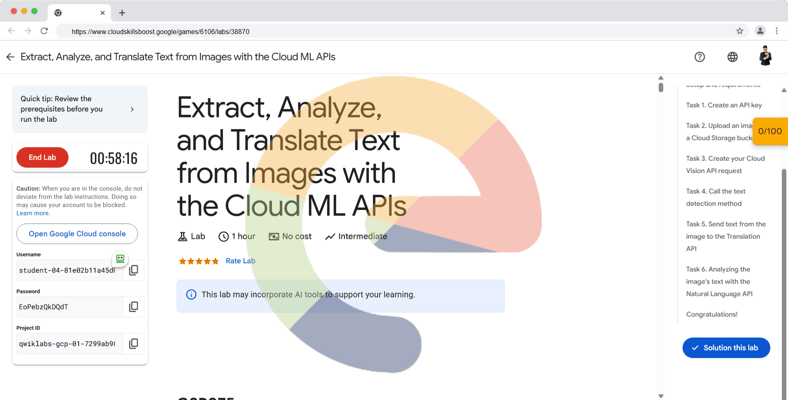
Task: Go back using the lab title arrow
Action: point(11,57)
